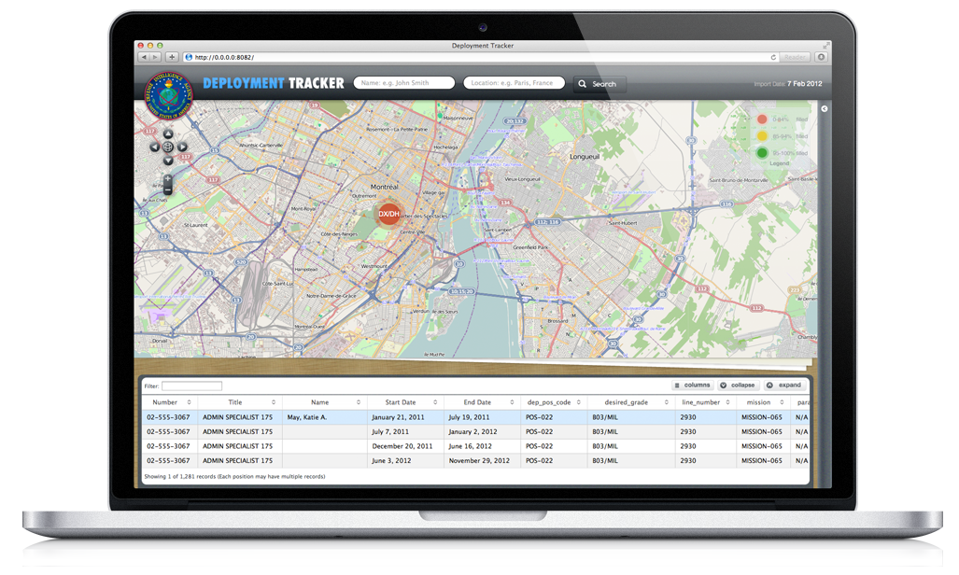Viewport: 959px width, 575px height.
Task: Click the green 95-100% filled legend circle
Action: point(762,152)
